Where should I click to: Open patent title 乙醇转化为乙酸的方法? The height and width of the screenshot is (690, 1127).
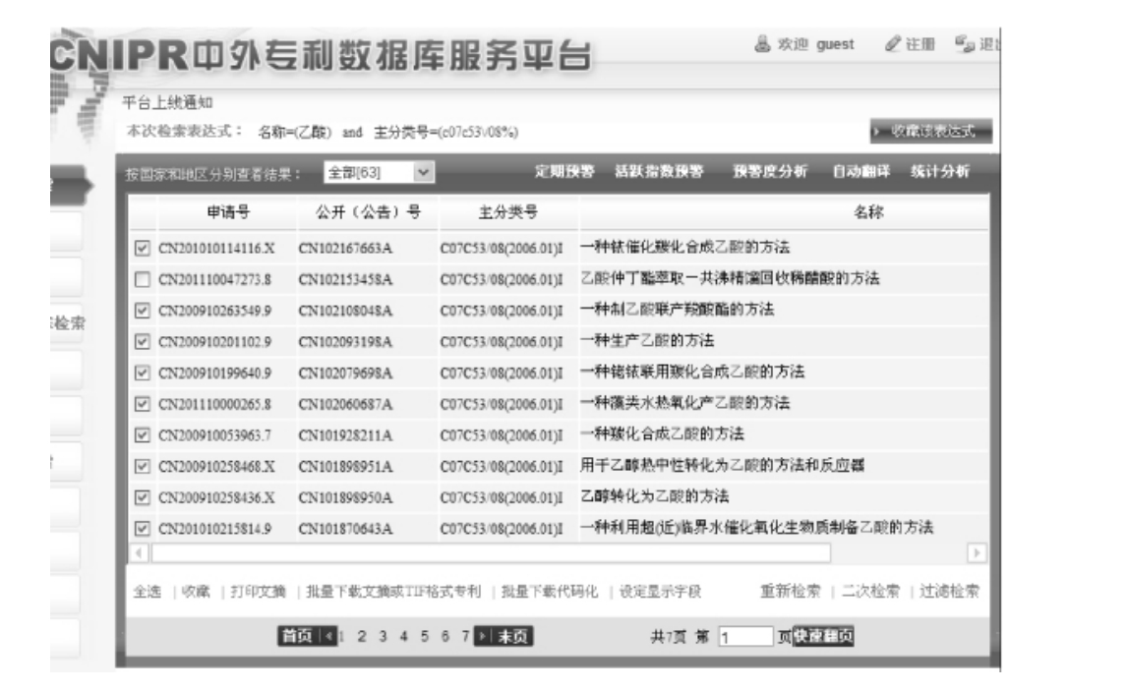[655, 496]
